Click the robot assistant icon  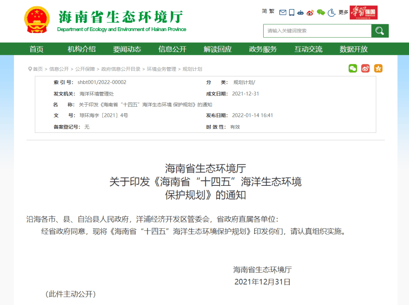click(301, 12)
